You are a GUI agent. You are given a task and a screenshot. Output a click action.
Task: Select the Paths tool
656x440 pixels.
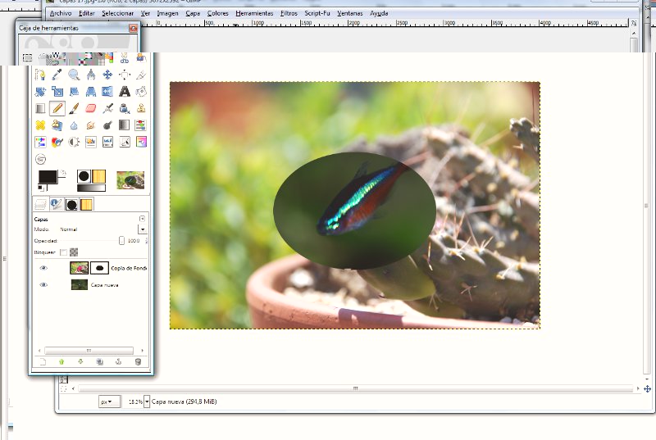(40, 75)
